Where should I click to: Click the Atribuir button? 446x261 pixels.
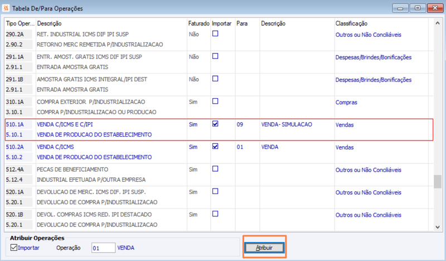click(264, 248)
